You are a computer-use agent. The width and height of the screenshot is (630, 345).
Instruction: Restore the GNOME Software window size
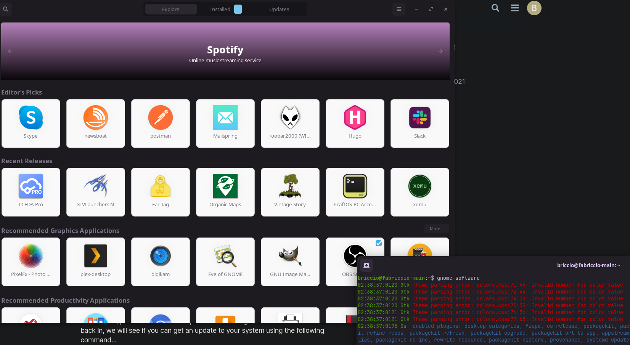pyautogui.click(x=431, y=9)
